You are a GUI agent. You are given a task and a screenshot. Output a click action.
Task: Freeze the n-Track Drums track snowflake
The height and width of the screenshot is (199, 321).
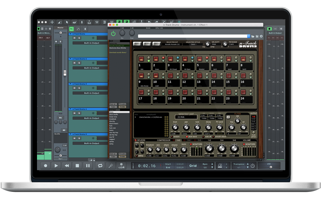pos(93,38)
